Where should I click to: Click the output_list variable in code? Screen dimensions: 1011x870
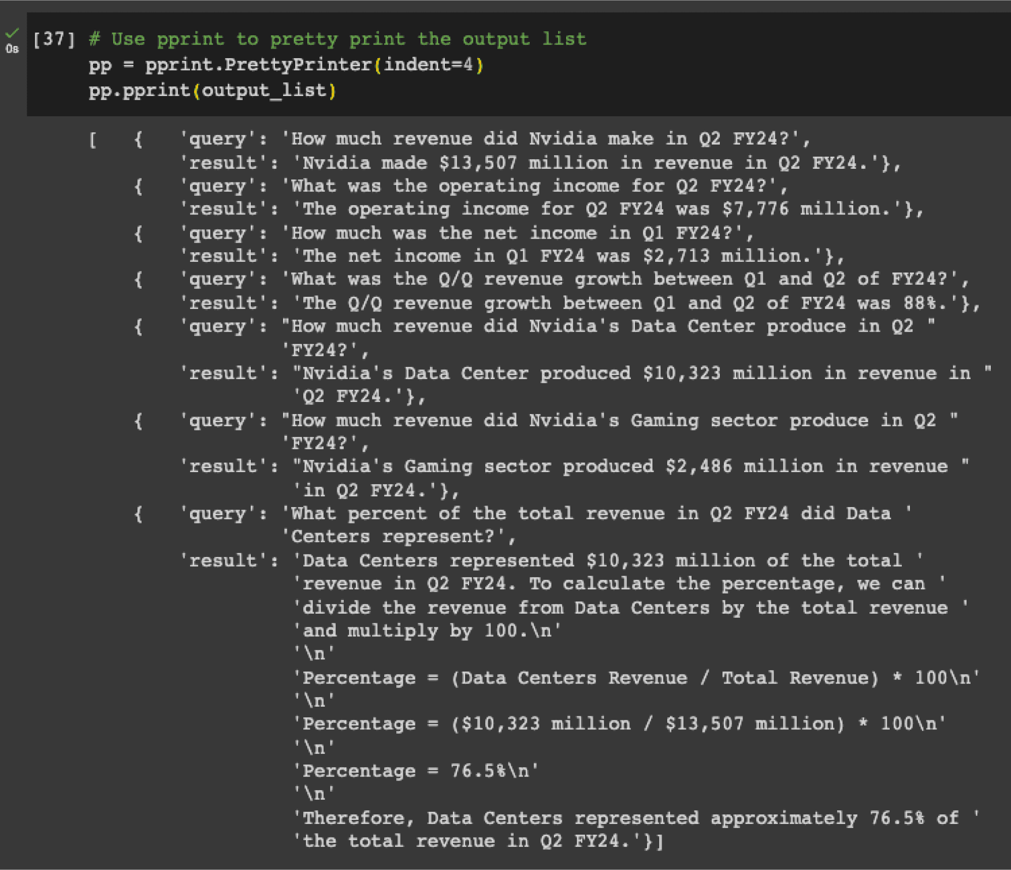coord(264,90)
